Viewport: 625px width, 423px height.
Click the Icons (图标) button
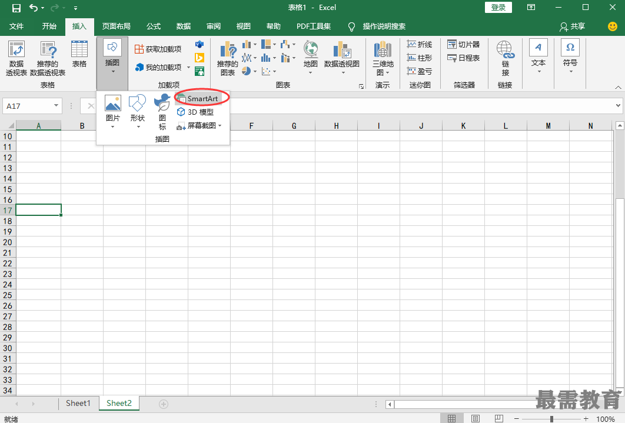[x=162, y=112]
